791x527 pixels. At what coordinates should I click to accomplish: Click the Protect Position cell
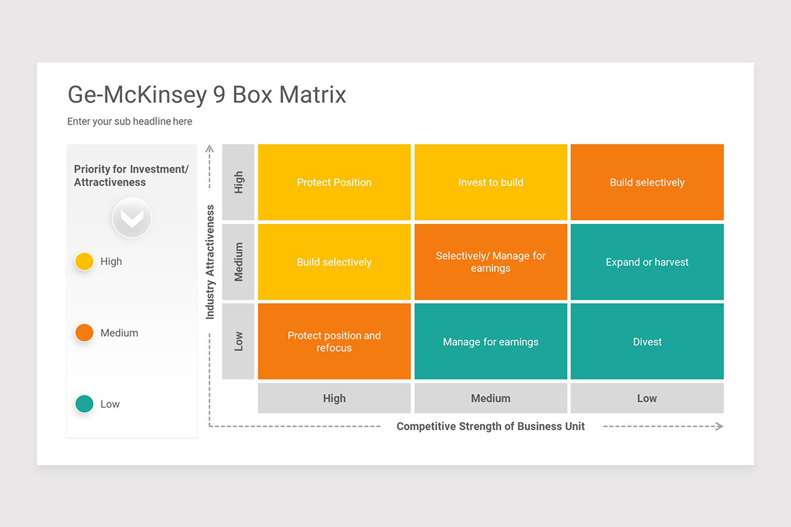[334, 182]
